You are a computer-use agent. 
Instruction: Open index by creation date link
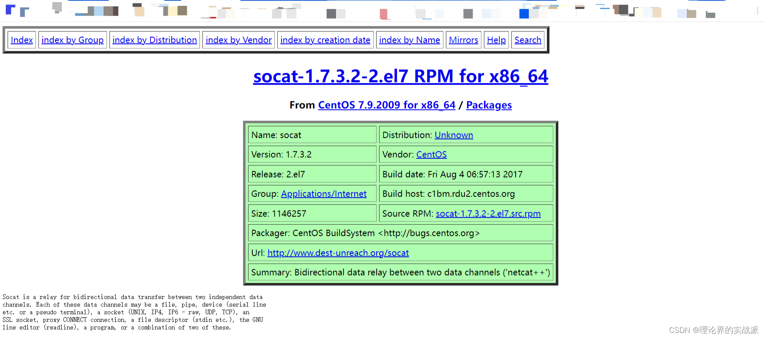pos(325,40)
